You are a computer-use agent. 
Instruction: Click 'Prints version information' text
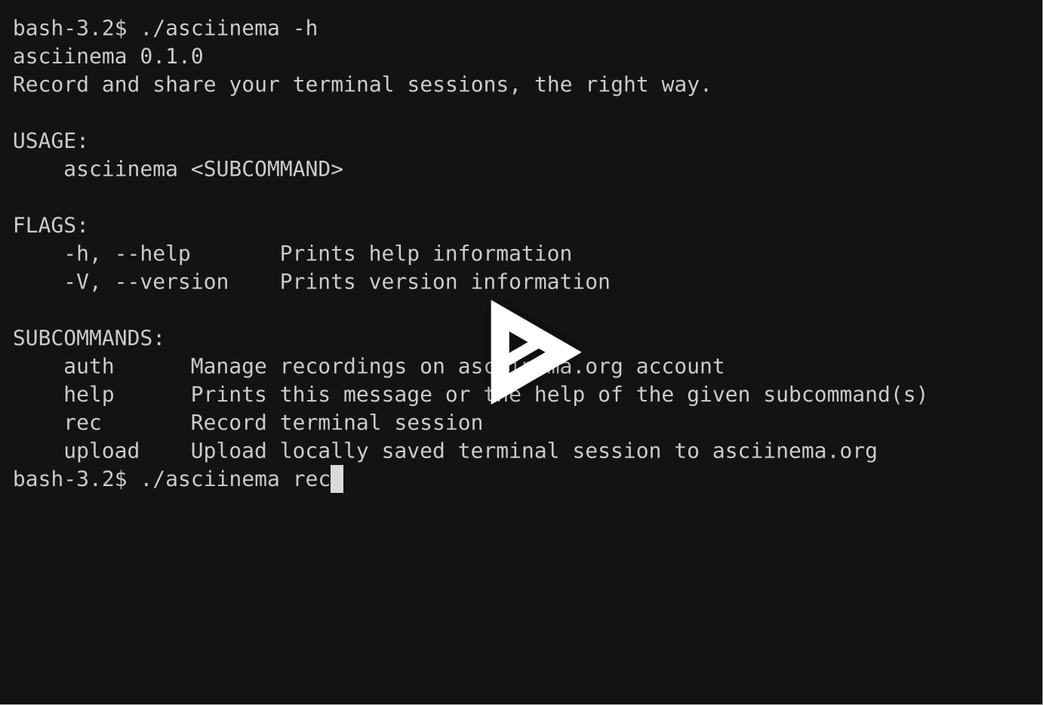pos(445,282)
